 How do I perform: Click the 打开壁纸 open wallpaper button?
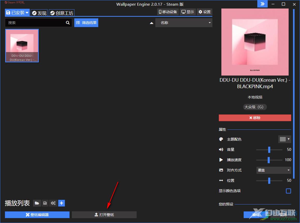[x=104, y=214]
